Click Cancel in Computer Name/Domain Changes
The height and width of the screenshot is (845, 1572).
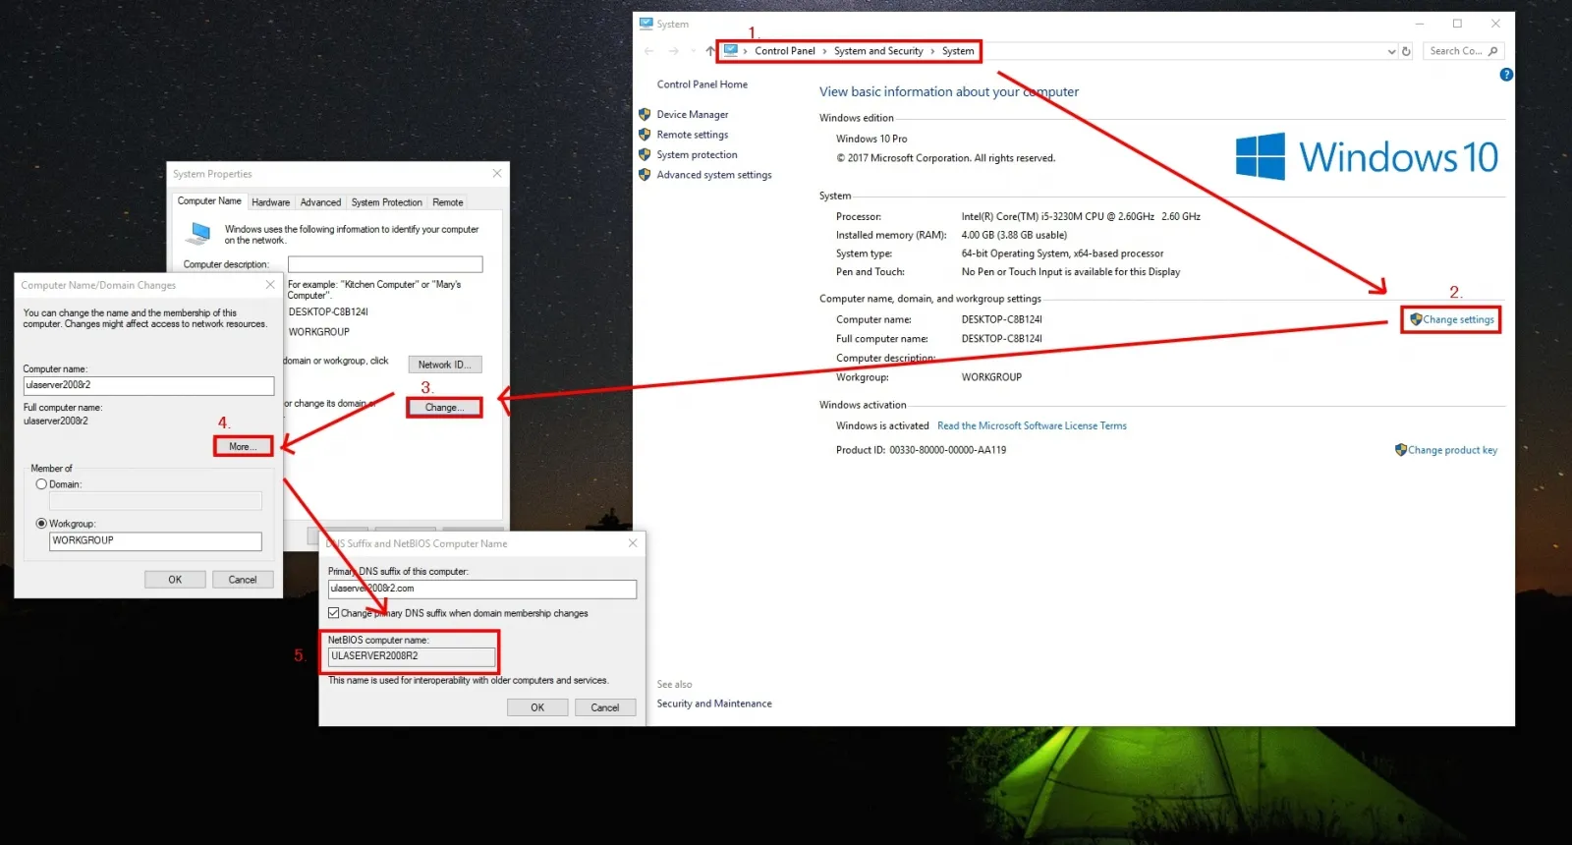(243, 580)
